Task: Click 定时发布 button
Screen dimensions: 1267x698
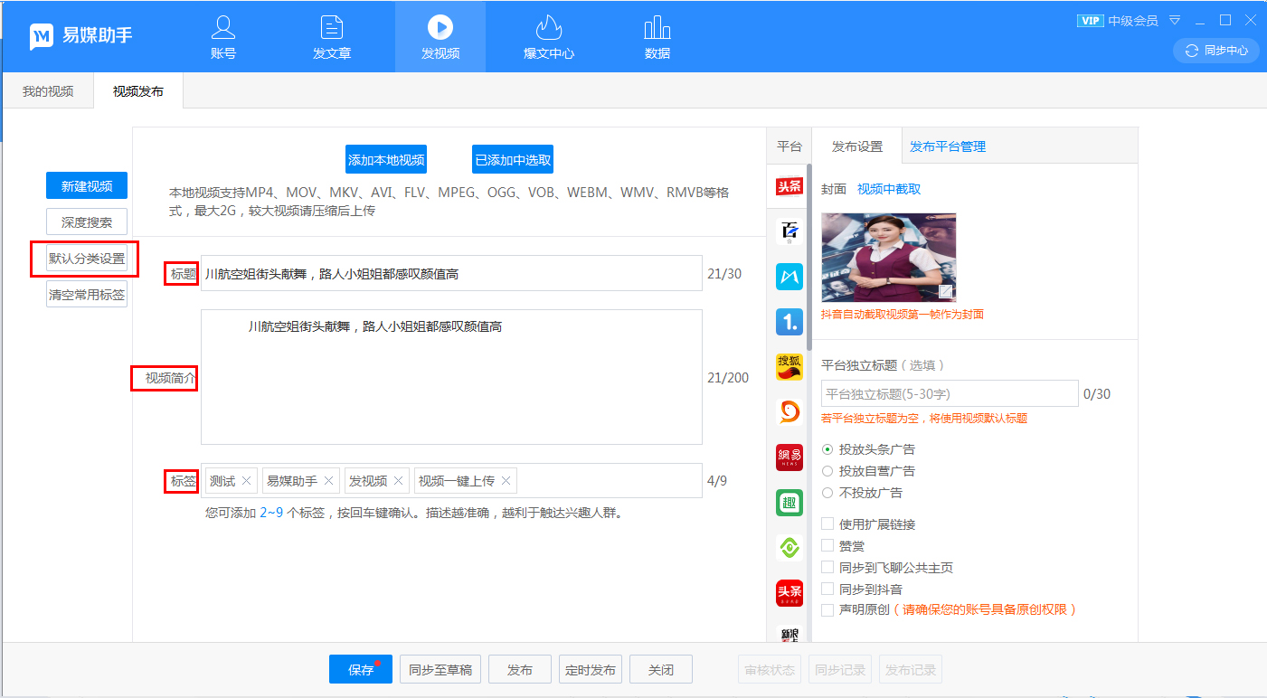Action: 591,670
